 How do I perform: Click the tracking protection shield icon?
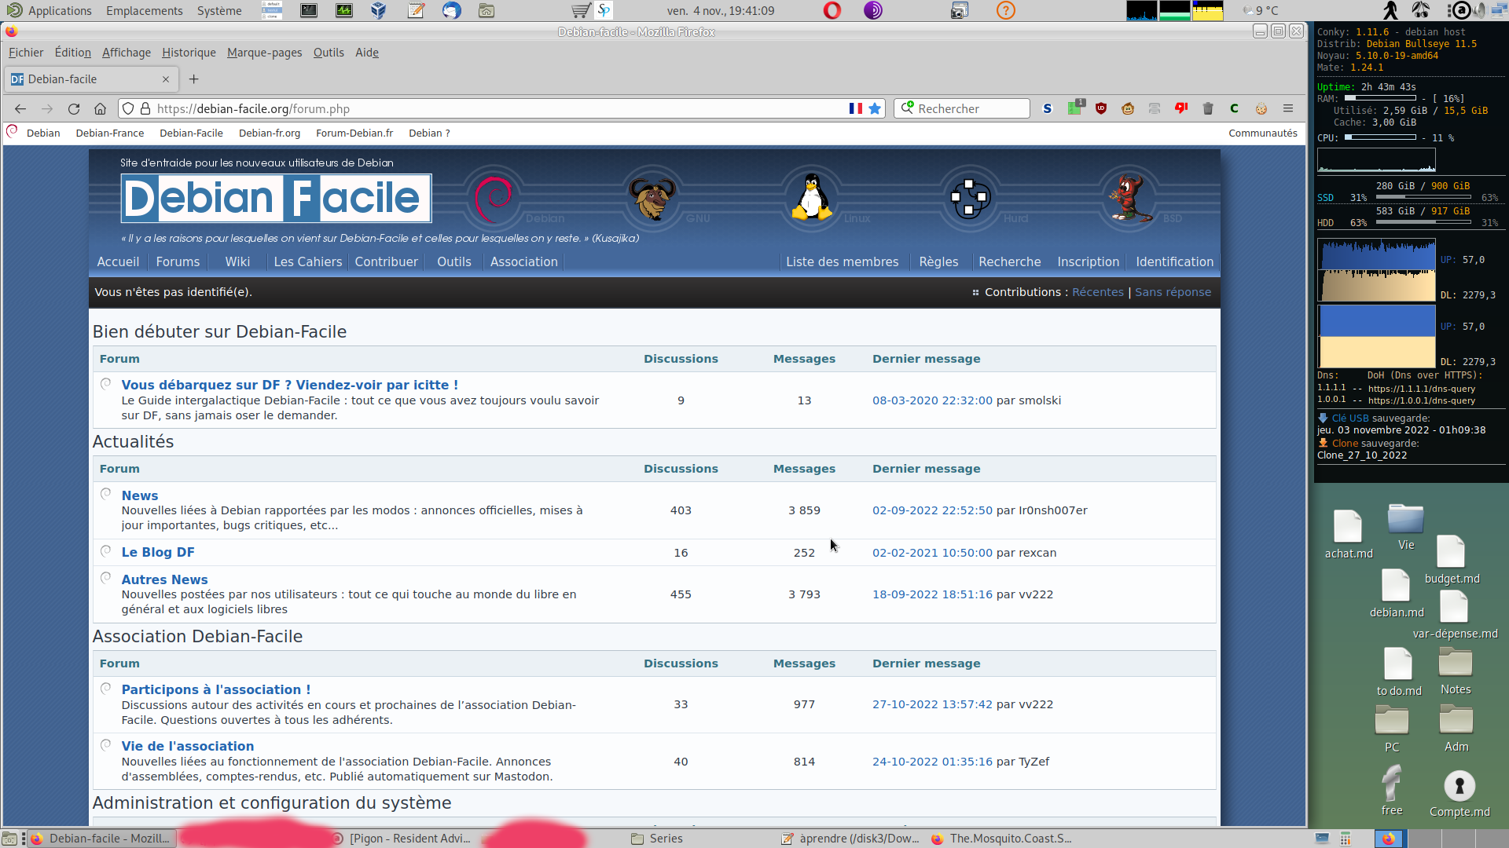128,108
